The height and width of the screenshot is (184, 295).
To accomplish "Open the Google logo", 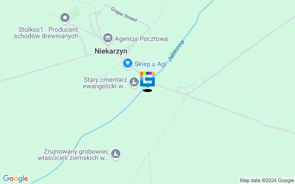I will click(x=16, y=178).
